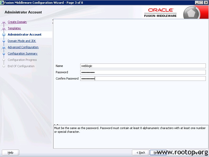The image size is (209, 157).
Task: Focus the Password input field
Action: click(x=143, y=72)
